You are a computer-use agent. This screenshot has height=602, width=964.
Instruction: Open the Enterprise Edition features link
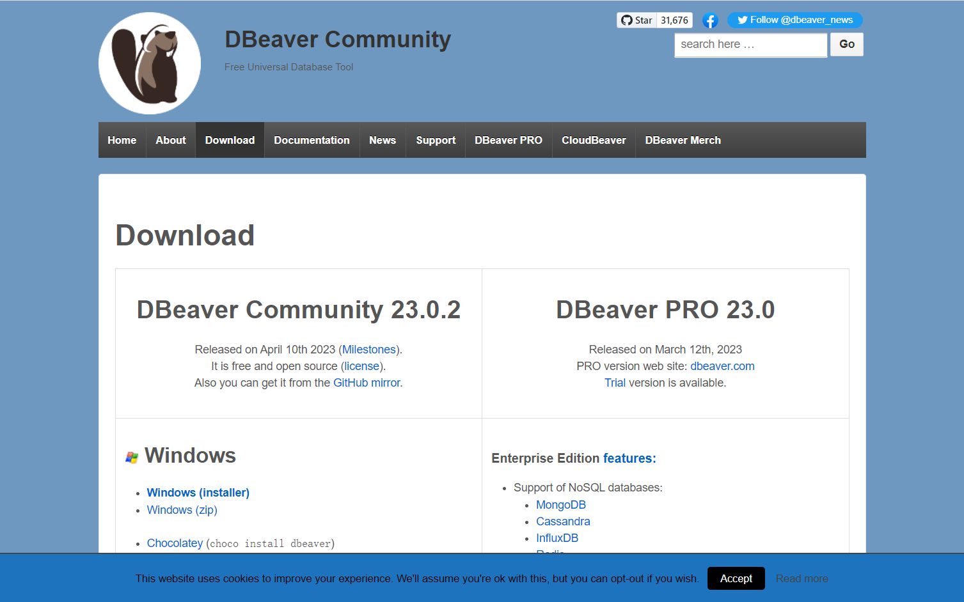(x=629, y=458)
